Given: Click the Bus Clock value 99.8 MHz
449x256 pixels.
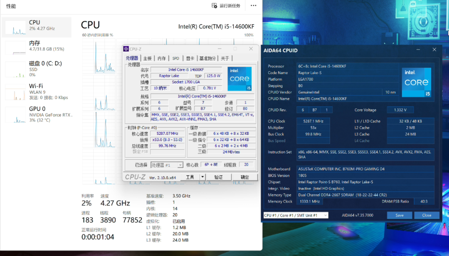Looking at the screenshot, I should (x=313, y=134).
